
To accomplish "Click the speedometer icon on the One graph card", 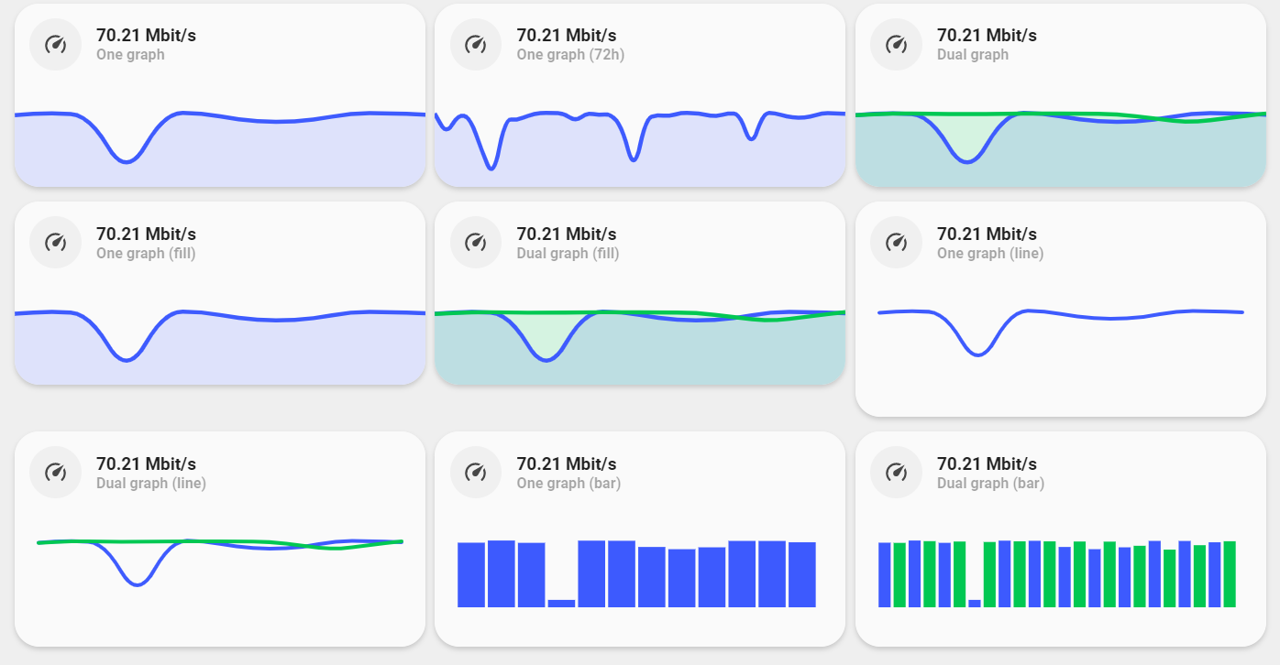I will 55,44.
